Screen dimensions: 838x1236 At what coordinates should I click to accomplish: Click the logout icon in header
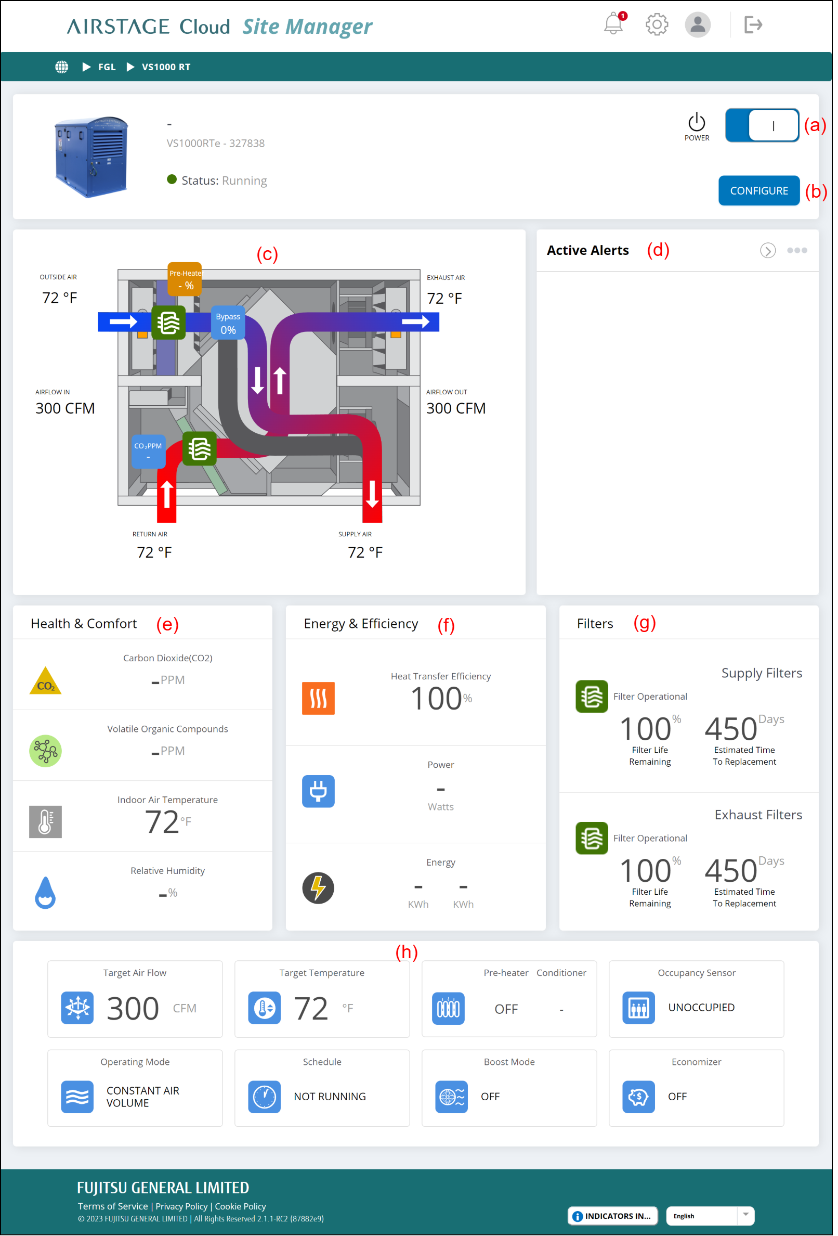point(753,24)
